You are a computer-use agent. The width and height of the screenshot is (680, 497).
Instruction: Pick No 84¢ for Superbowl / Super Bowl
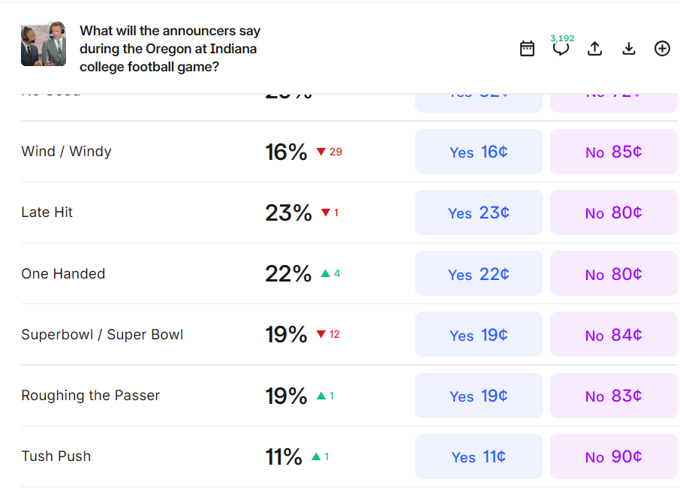(x=613, y=335)
